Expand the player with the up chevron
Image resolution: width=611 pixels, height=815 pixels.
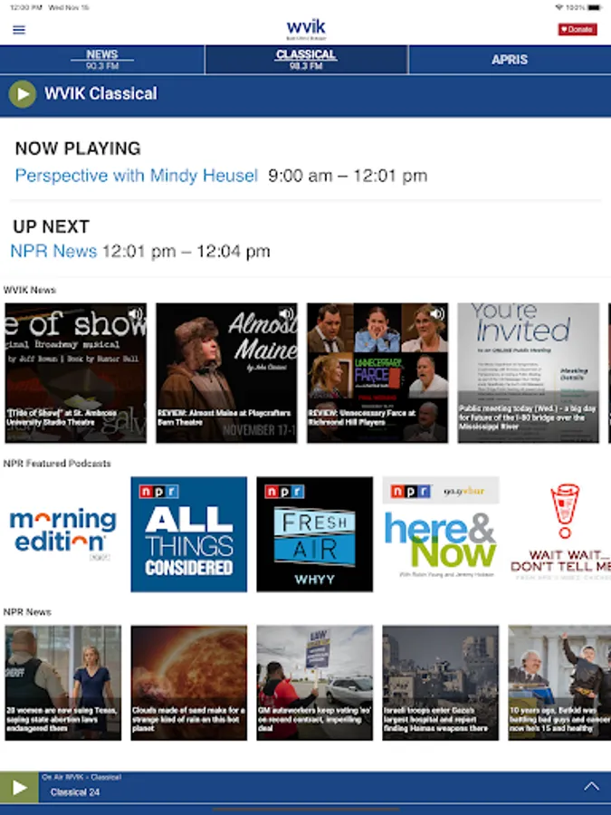591,786
